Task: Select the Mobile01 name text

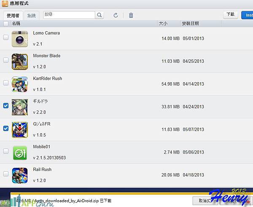Action: pyautogui.click(x=42, y=147)
